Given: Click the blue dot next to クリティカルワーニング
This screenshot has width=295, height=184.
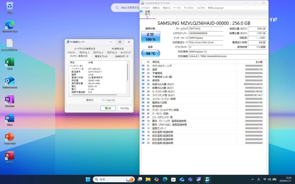Looking at the screenshot, I should point(143,66).
